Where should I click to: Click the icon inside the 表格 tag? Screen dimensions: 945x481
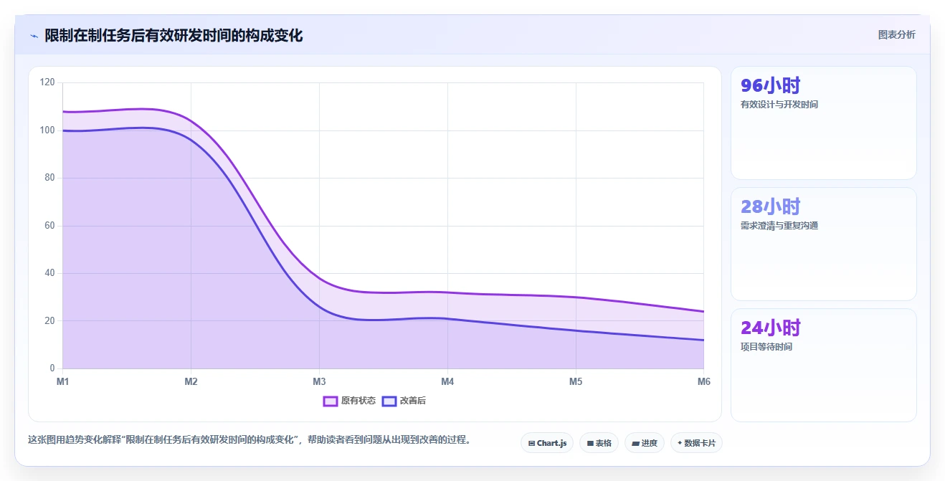pos(590,444)
